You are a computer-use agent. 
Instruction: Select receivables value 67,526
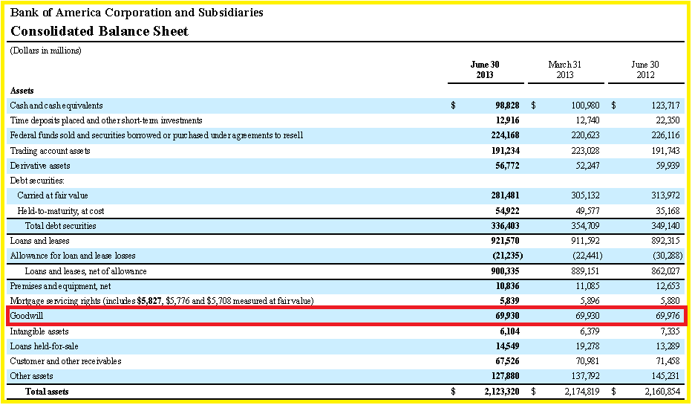point(508,361)
